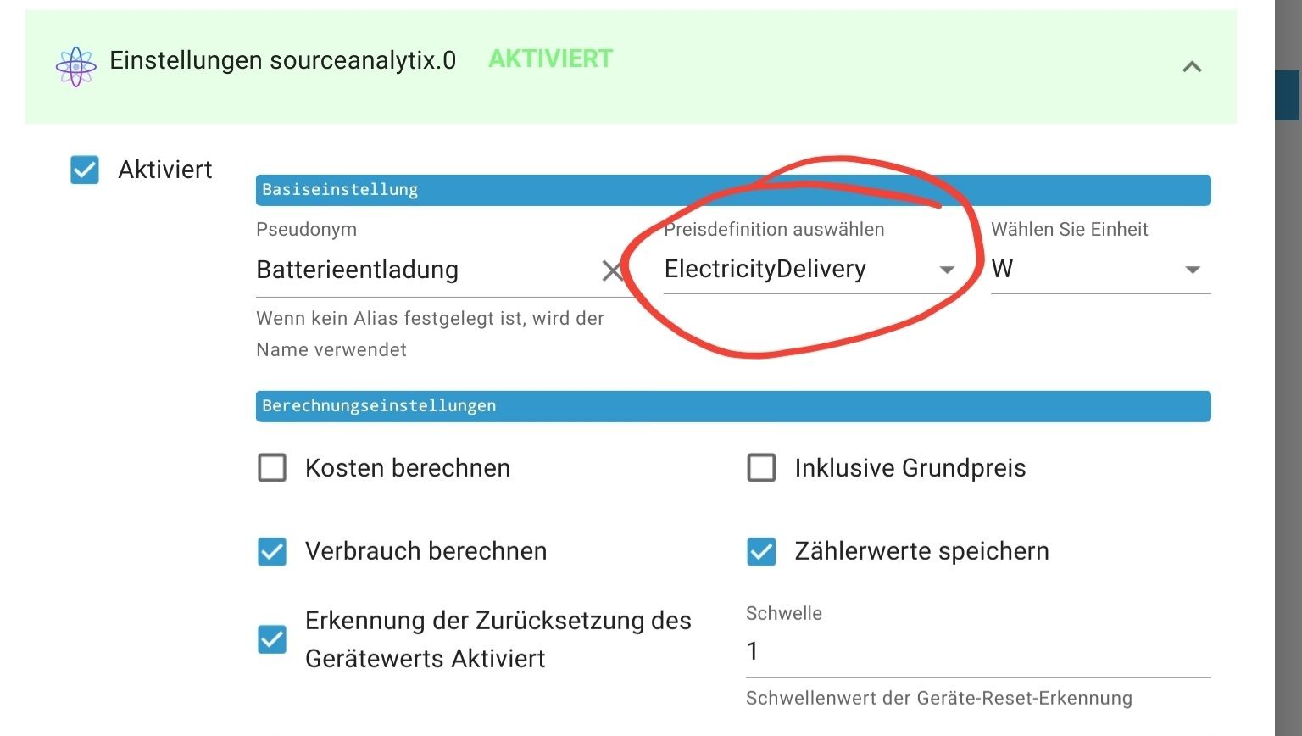
Task: Disable the Zählerwerte speichern checkbox
Action: tap(761, 552)
